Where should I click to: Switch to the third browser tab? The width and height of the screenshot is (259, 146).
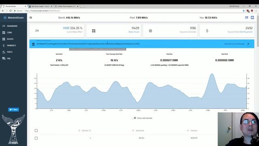[66, 6]
